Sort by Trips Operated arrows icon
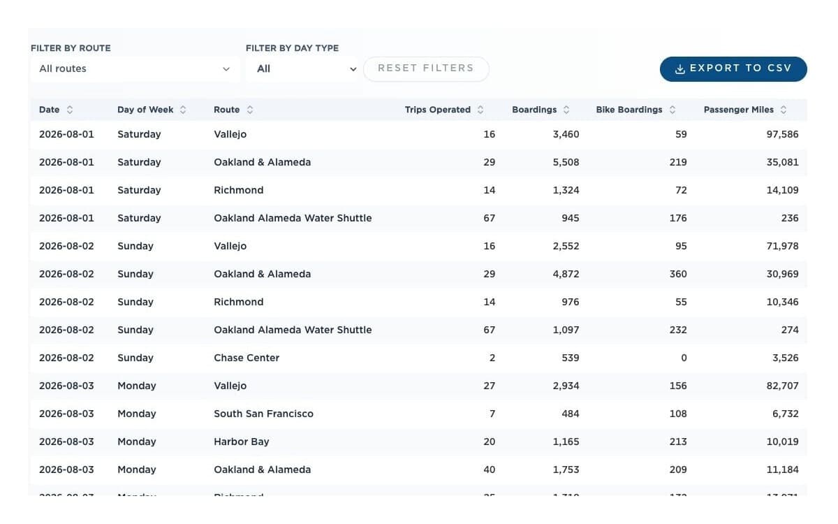The width and height of the screenshot is (838, 524). [480, 110]
